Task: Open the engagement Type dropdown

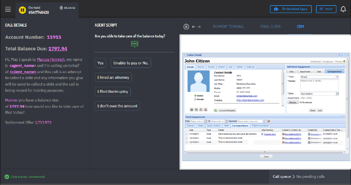Action: click(x=337, y=77)
